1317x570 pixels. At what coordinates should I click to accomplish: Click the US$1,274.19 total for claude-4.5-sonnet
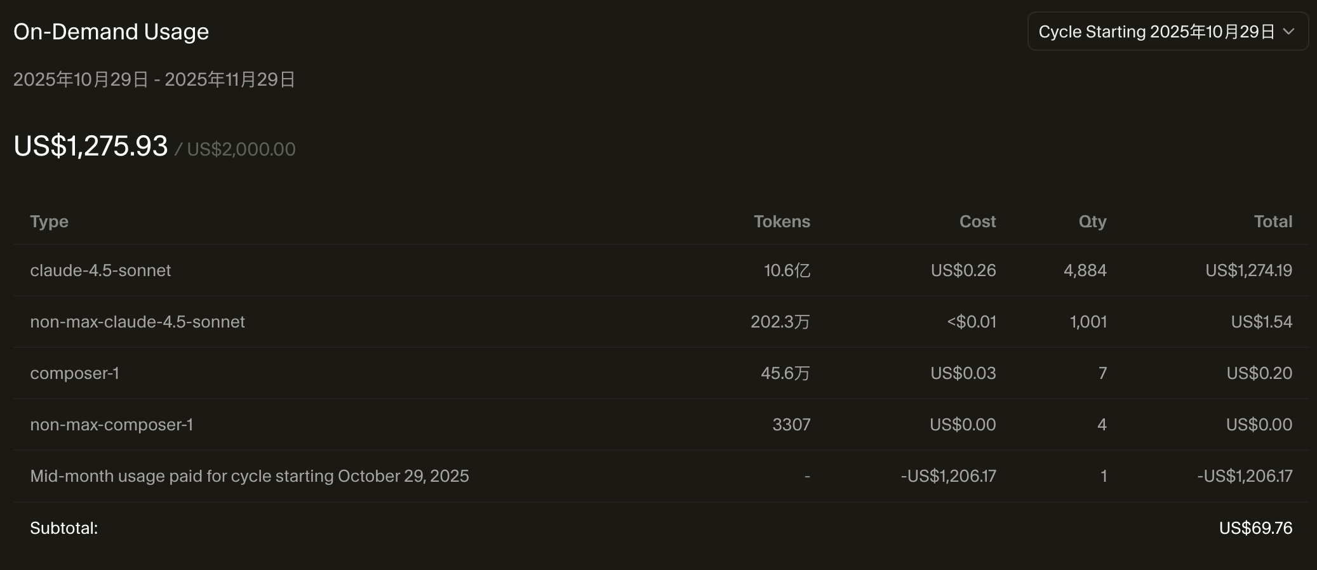pos(1248,270)
